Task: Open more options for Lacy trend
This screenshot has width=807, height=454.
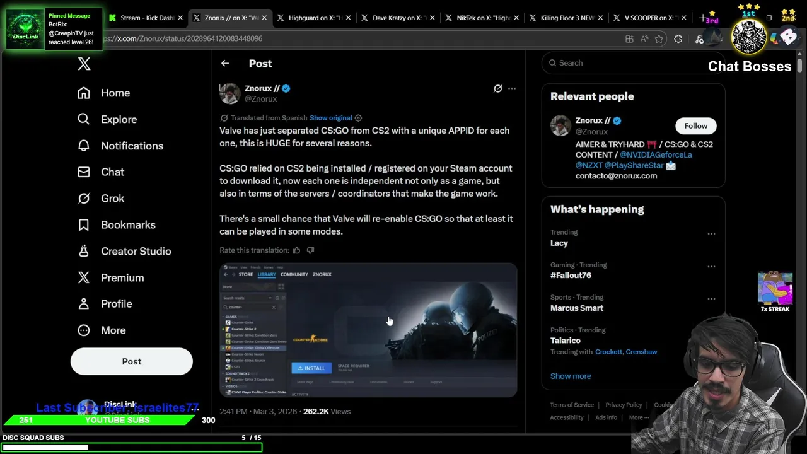Action: click(x=711, y=234)
